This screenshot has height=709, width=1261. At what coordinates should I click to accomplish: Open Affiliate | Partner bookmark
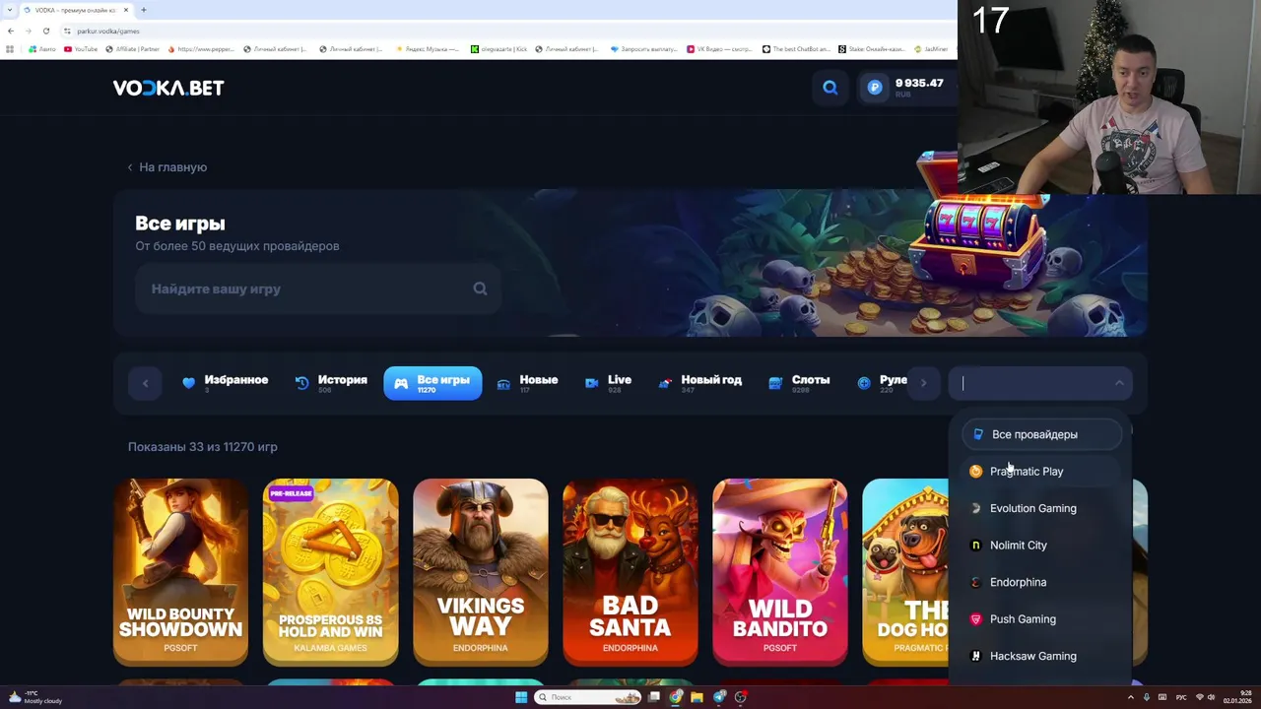coord(130,48)
